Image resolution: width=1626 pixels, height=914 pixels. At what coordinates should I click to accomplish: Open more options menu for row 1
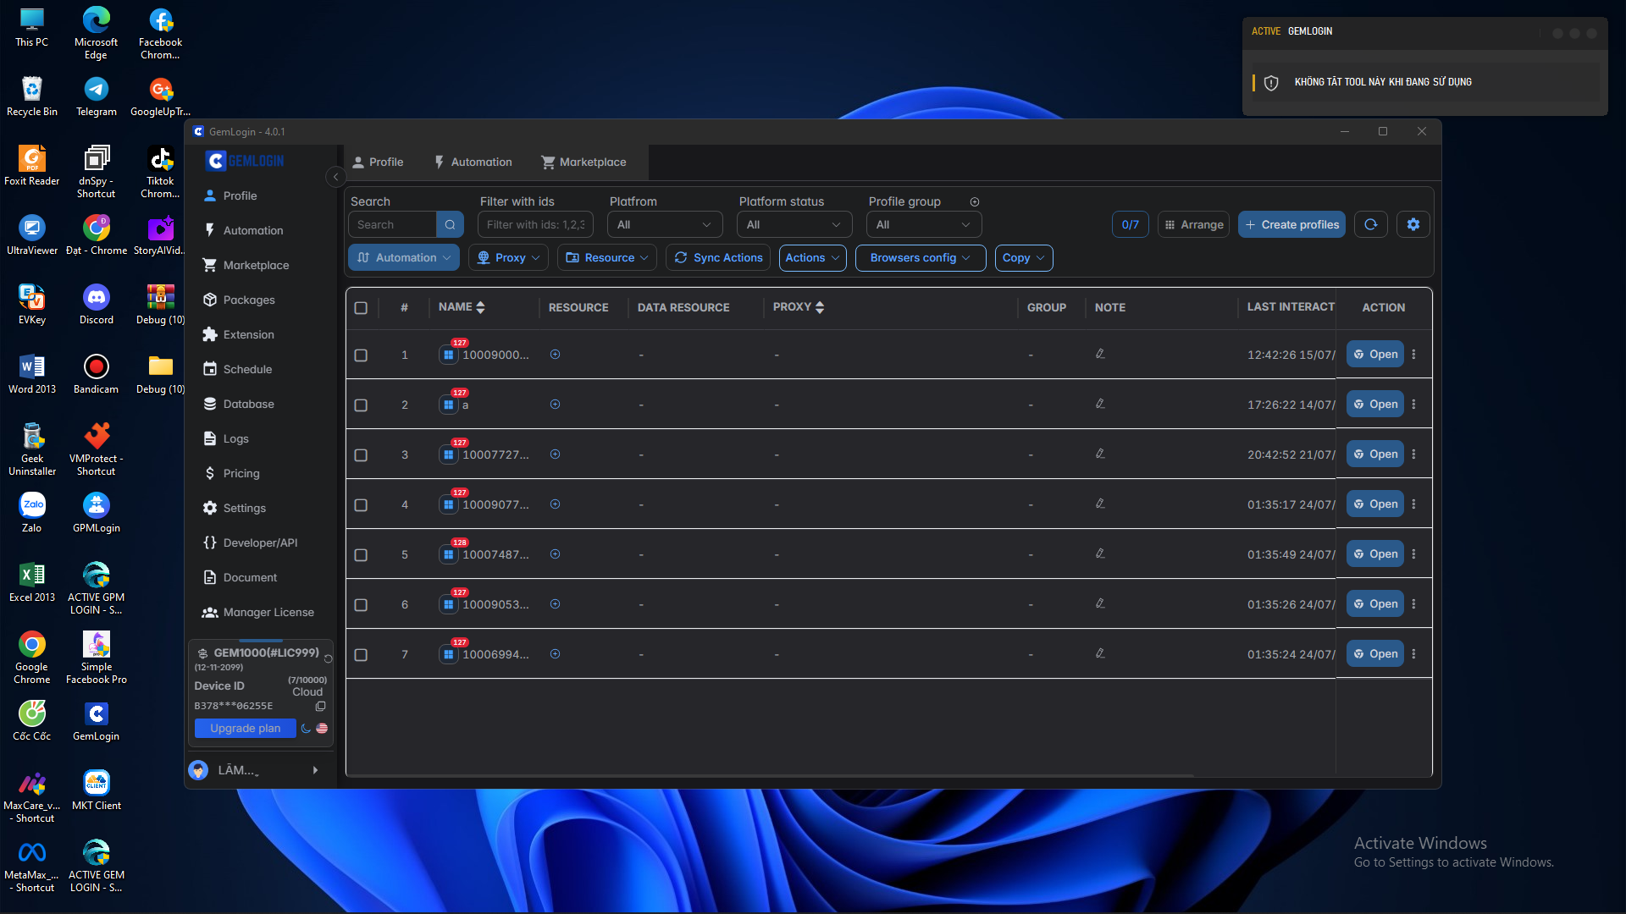pos(1413,355)
